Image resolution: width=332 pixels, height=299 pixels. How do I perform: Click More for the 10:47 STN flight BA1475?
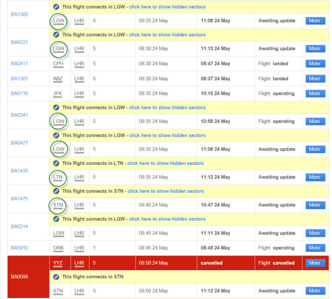tap(315, 205)
